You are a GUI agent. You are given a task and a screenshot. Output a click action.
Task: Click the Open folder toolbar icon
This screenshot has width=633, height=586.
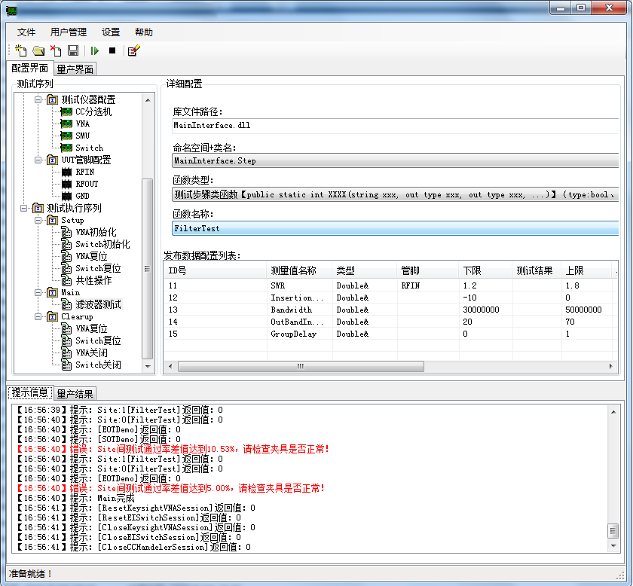tap(38, 50)
